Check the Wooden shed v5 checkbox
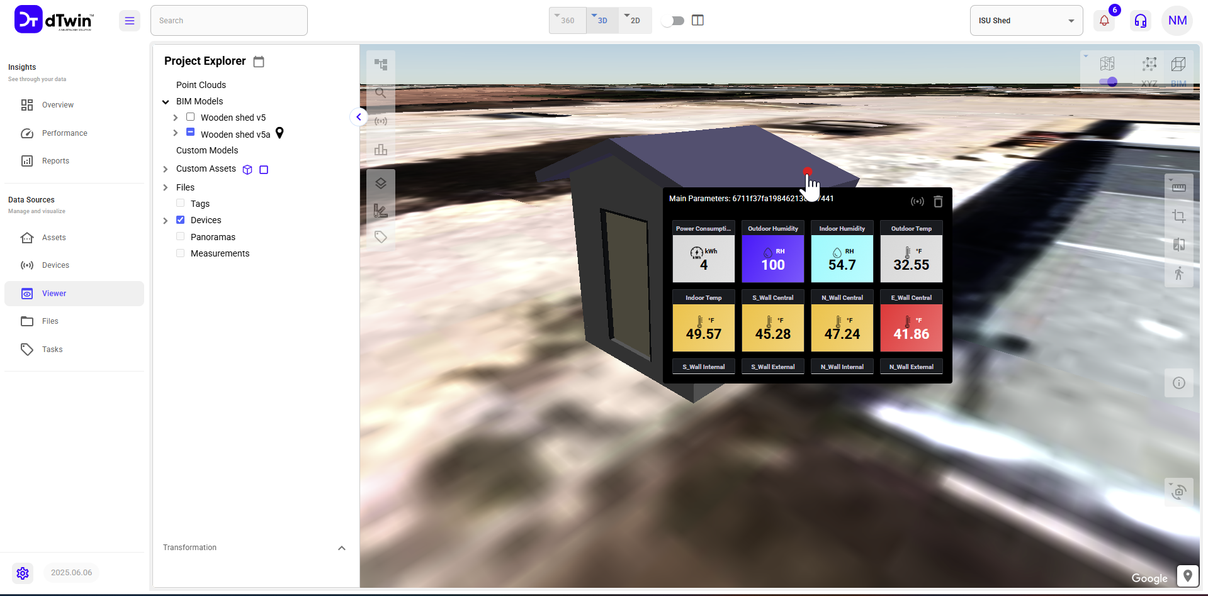The width and height of the screenshot is (1208, 596). pyautogui.click(x=190, y=117)
